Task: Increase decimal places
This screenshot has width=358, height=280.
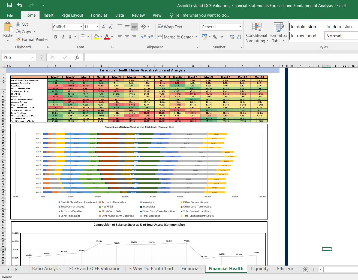Action: point(232,37)
